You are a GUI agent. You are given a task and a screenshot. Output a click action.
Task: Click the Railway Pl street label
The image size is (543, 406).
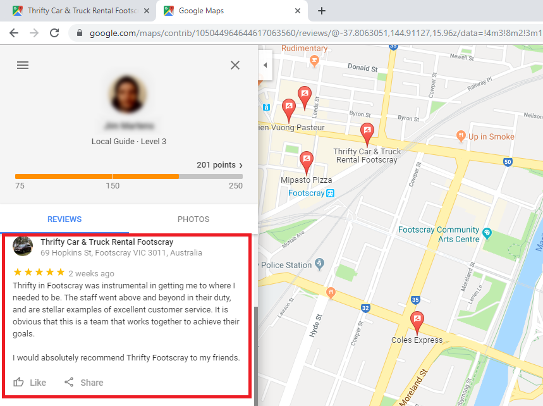point(480,84)
